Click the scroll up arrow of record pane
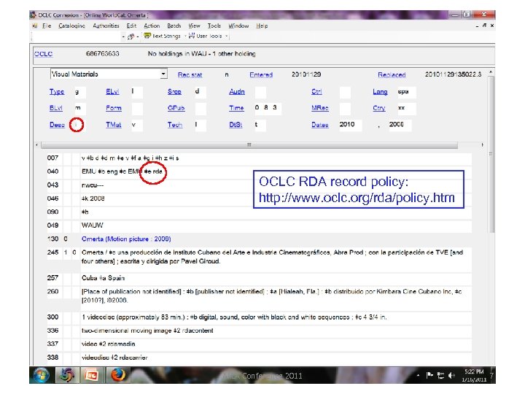This screenshot has height=394, width=525. point(491,72)
